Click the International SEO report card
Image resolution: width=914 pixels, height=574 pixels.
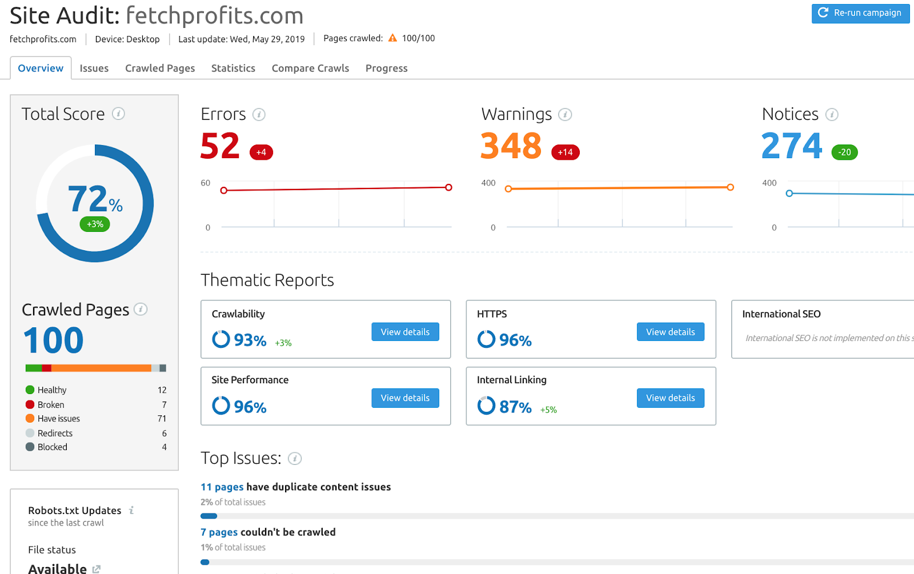coord(823,329)
